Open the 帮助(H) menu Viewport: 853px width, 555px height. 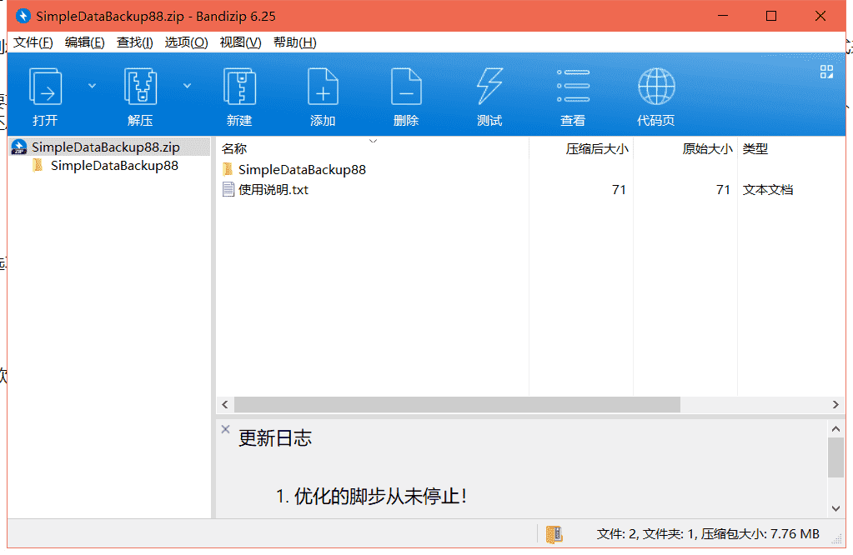294,42
